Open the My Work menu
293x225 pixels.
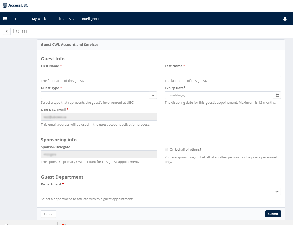40,19
